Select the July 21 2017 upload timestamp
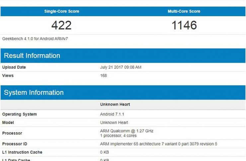Viewport: 246px width, 161px height. (121, 67)
